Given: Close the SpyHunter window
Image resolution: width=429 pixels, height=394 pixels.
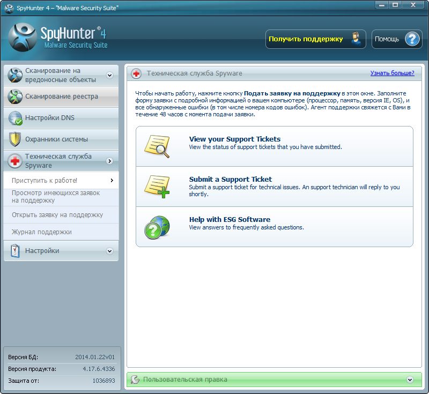Looking at the screenshot, I should [x=413, y=5].
